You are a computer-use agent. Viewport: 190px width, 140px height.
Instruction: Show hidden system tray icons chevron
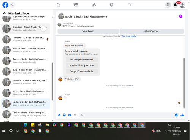point(166,131)
